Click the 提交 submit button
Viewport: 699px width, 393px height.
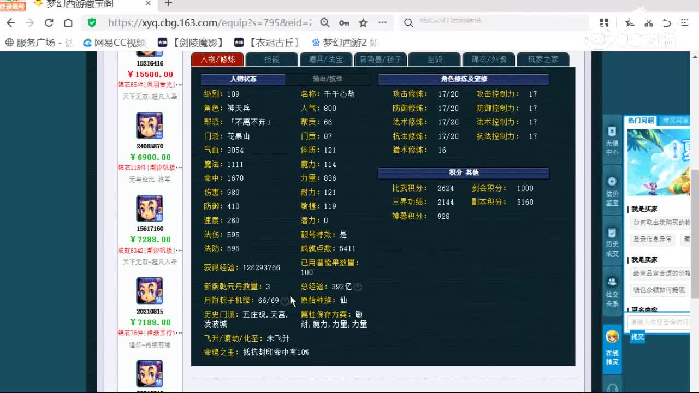coord(637,337)
